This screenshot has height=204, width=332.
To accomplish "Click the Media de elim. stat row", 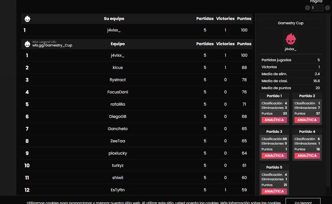I will coord(290,74).
